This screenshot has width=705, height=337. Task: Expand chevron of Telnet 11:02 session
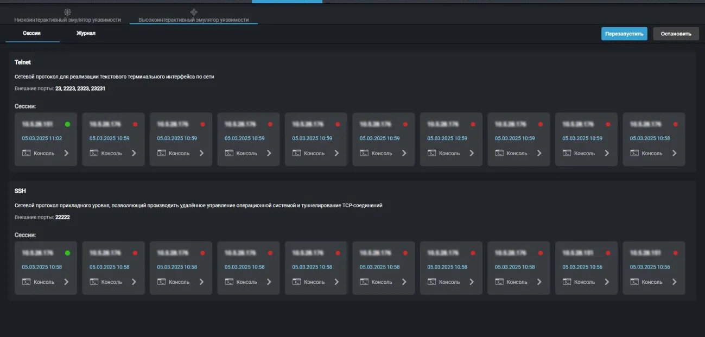click(x=66, y=153)
